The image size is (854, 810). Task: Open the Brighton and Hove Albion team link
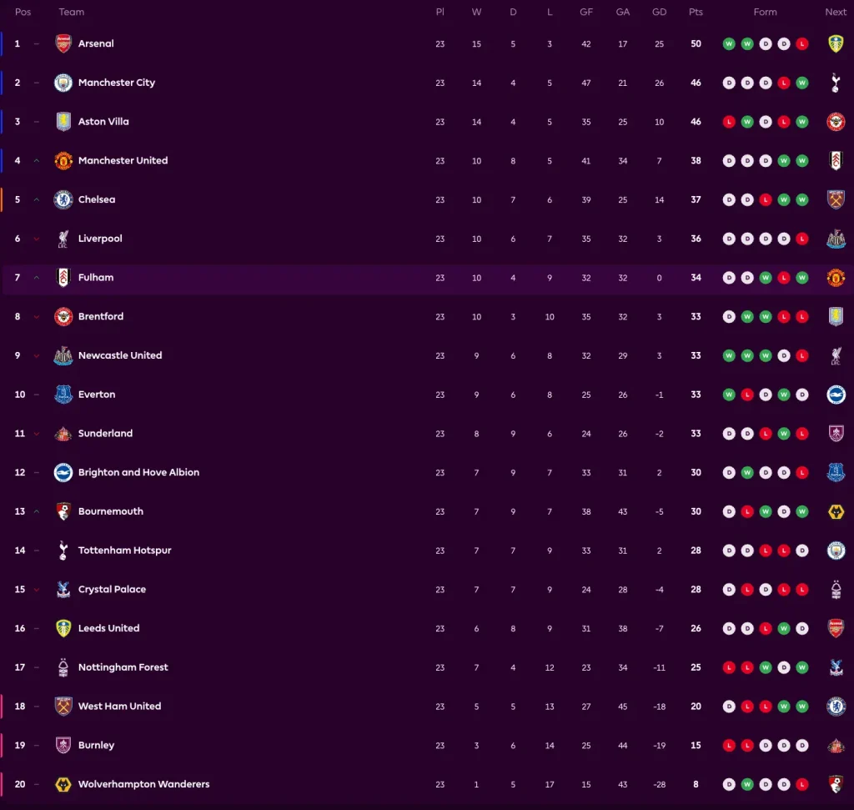pos(138,472)
